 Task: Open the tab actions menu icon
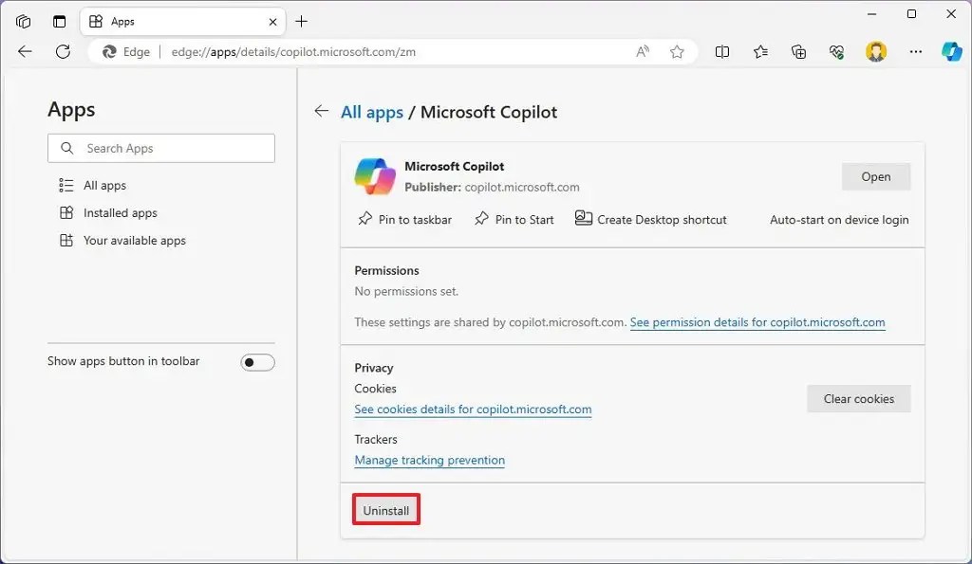[x=59, y=22]
